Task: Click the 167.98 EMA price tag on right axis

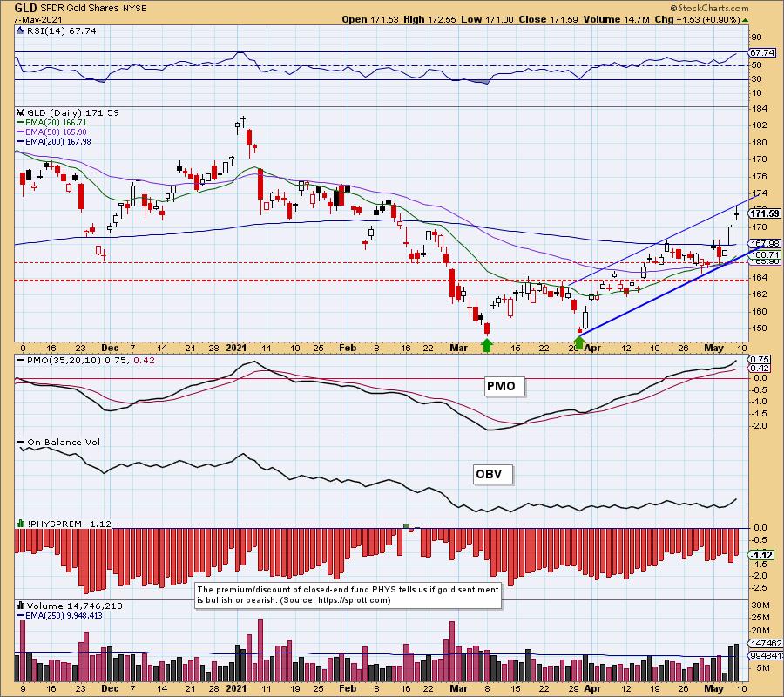Action: pos(765,243)
